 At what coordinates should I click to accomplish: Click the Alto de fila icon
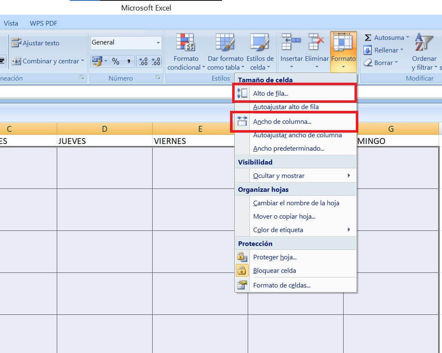[x=242, y=93]
